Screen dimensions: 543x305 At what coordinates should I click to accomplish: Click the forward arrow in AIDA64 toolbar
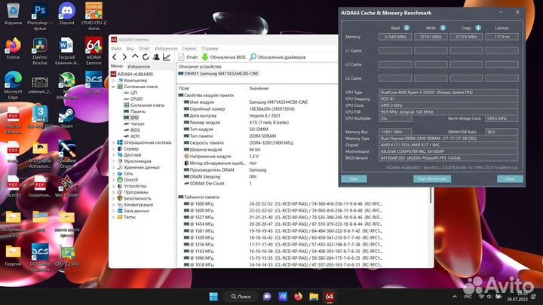click(124, 57)
